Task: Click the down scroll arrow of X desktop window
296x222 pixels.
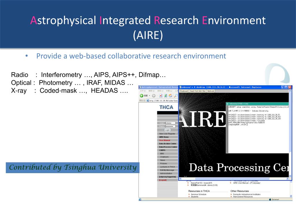Action: [x=290, y=176]
